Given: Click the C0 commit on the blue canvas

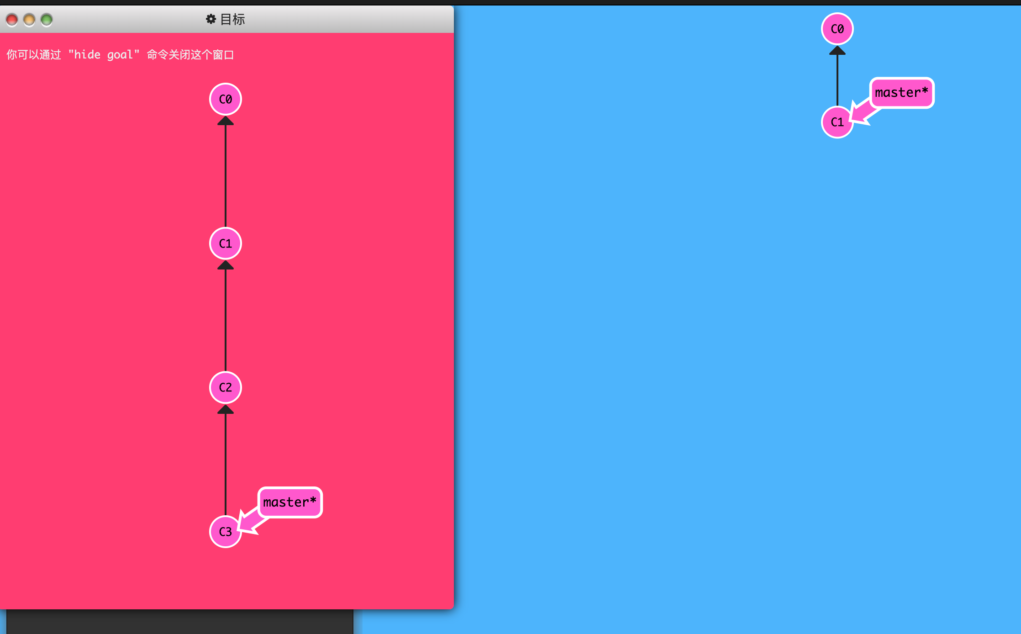Looking at the screenshot, I should [837, 29].
